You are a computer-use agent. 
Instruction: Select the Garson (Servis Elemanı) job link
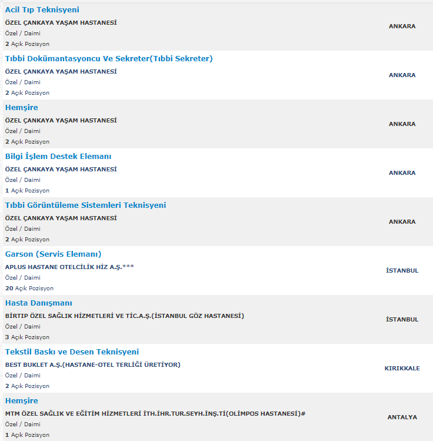tap(53, 254)
